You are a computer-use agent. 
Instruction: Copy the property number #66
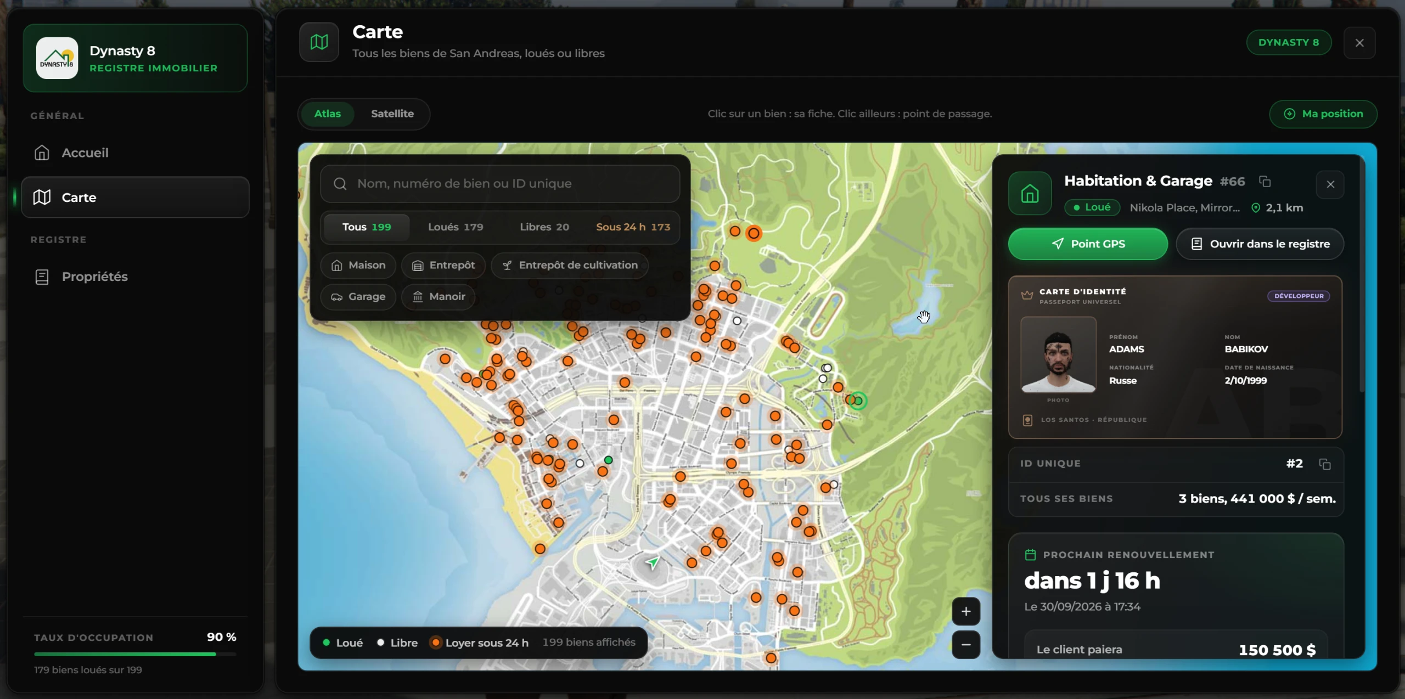(x=1265, y=182)
